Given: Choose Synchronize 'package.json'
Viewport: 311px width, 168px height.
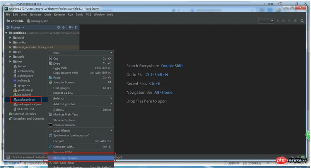Looking at the screenshot, I should (x=81, y=135).
